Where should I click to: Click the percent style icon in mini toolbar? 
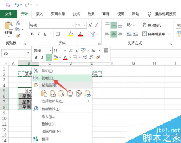click(x=93, y=51)
